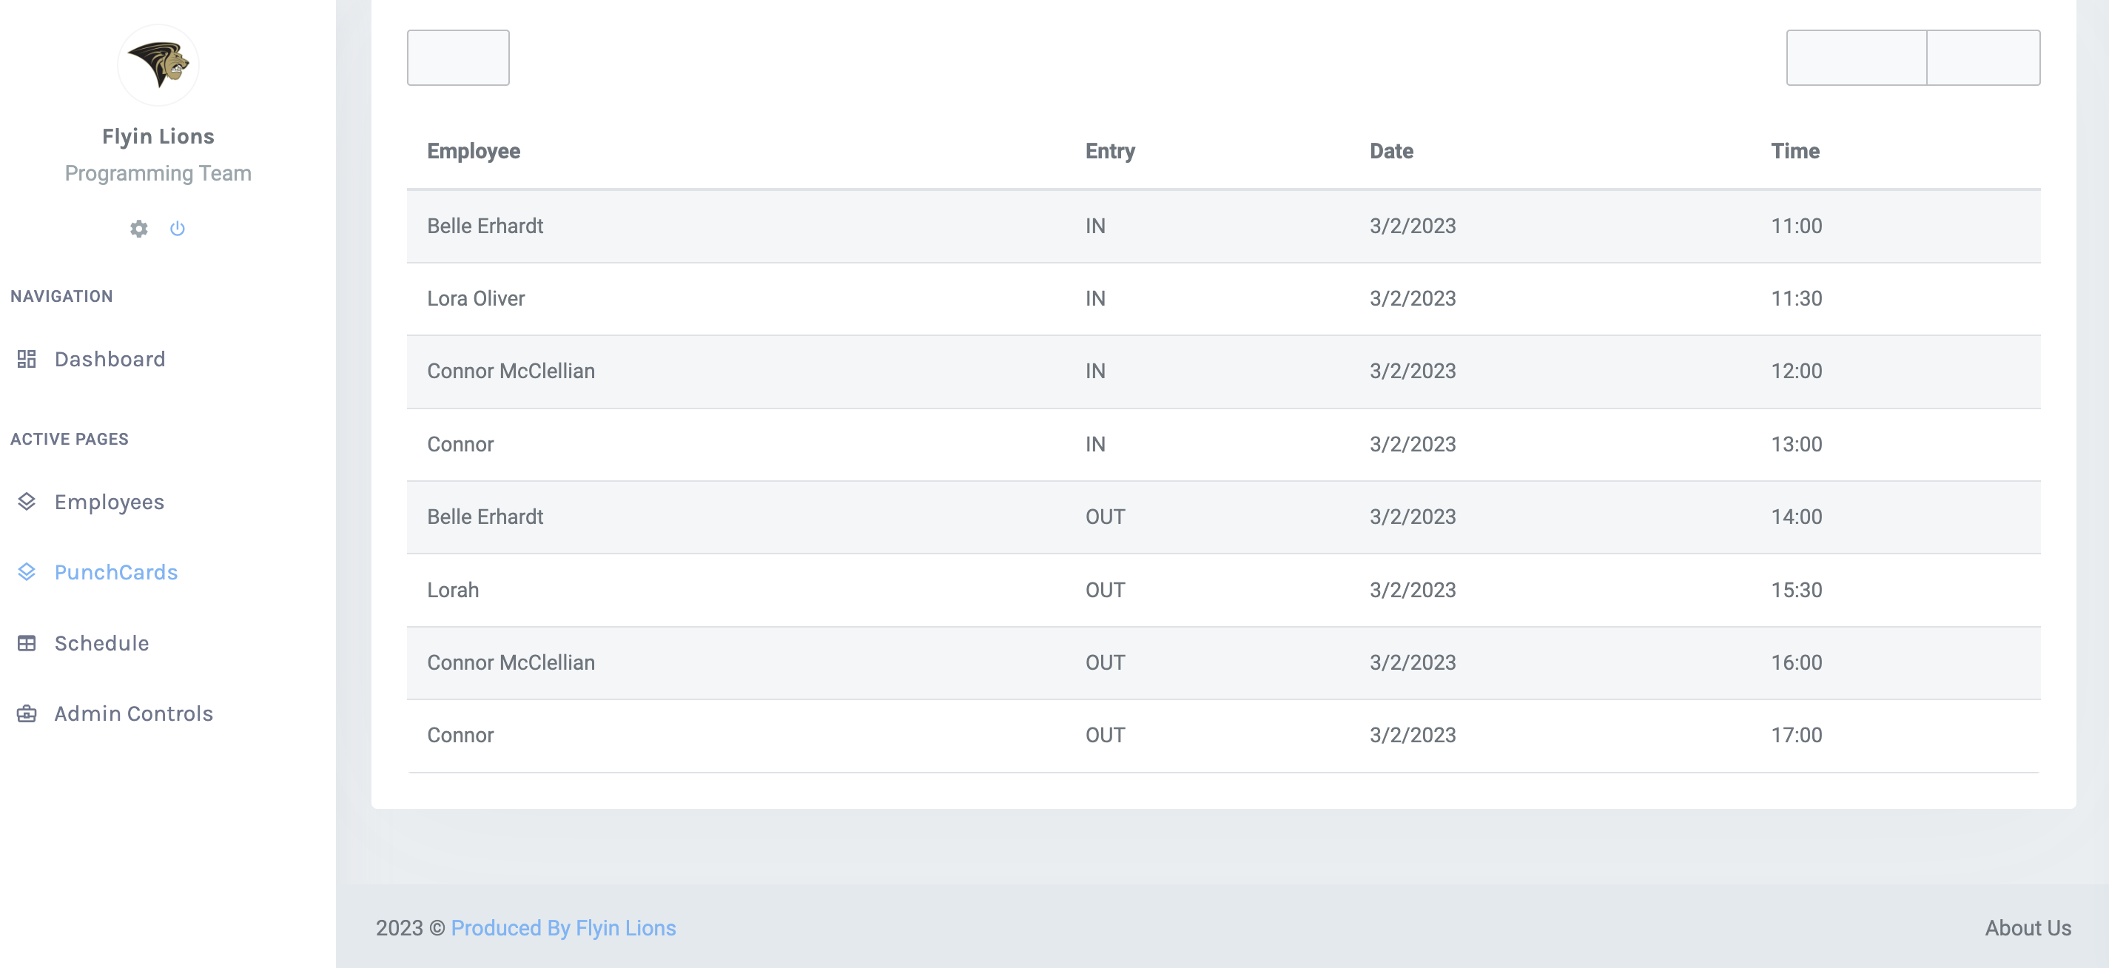Click the right half of top-right button group
This screenshot has height=968, width=2109.
[x=1982, y=57]
